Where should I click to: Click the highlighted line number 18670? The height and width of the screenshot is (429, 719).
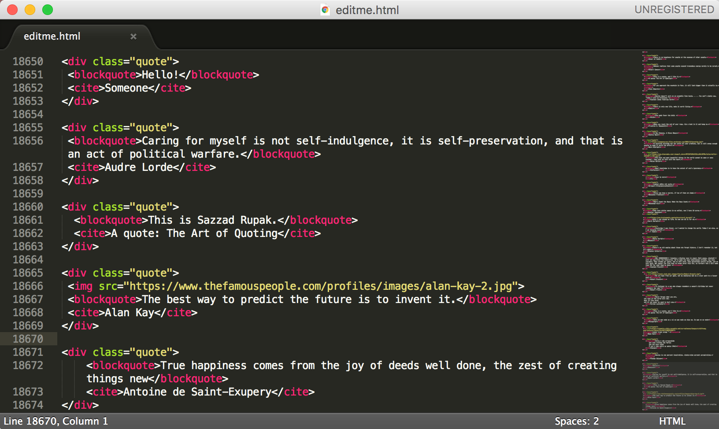click(28, 339)
